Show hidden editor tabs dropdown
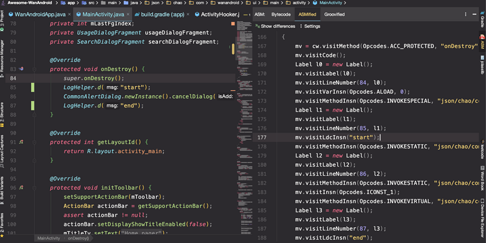 (x=246, y=14)
